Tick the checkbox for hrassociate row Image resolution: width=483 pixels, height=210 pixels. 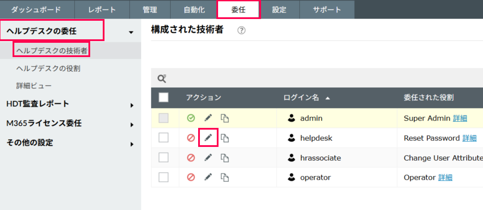[163, 158]
